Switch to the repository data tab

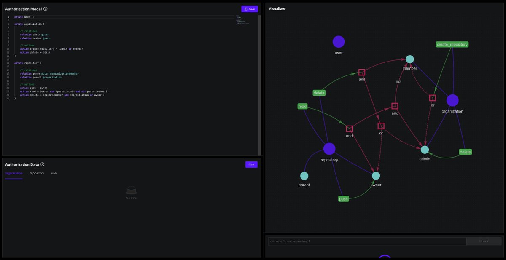click(x=37, y=173)
